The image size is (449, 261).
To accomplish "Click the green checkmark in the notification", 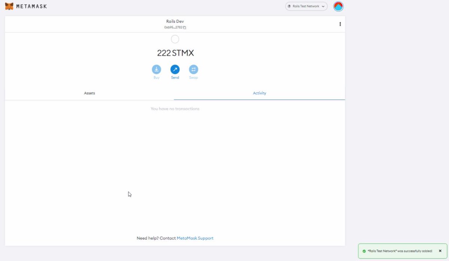I will click(364, 251).
